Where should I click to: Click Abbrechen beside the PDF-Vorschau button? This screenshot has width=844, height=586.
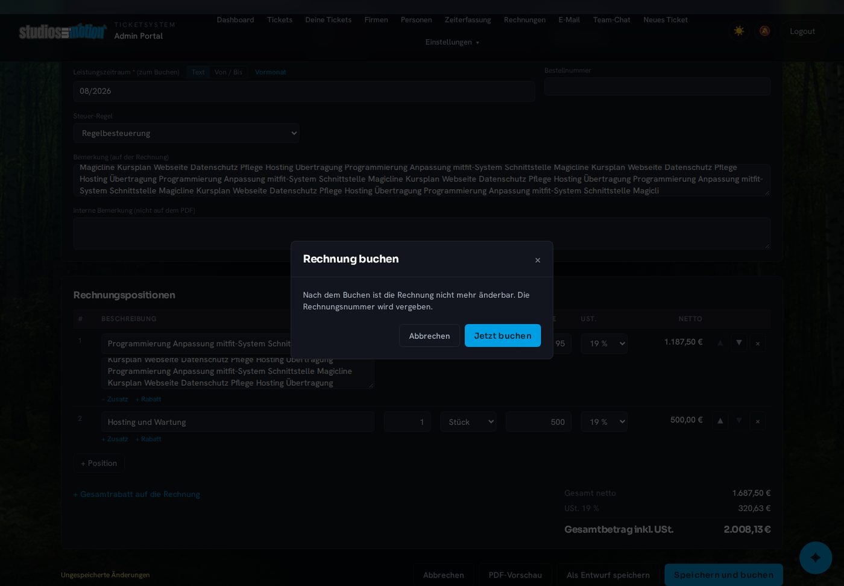(x=444, y=575)
